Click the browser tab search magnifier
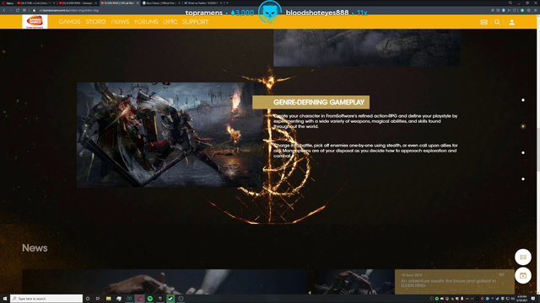Image resolution: width=540 pixels, height=303 pixels. click(510, 3)
